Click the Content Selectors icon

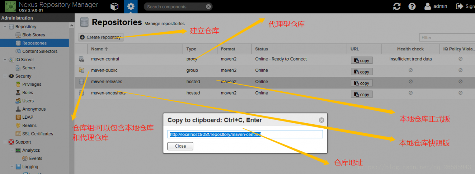(19, 52)
